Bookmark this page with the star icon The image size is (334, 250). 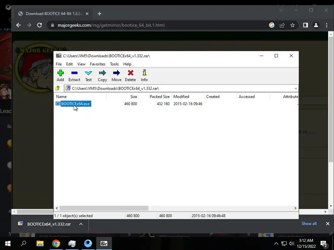[x=293, y=25]
